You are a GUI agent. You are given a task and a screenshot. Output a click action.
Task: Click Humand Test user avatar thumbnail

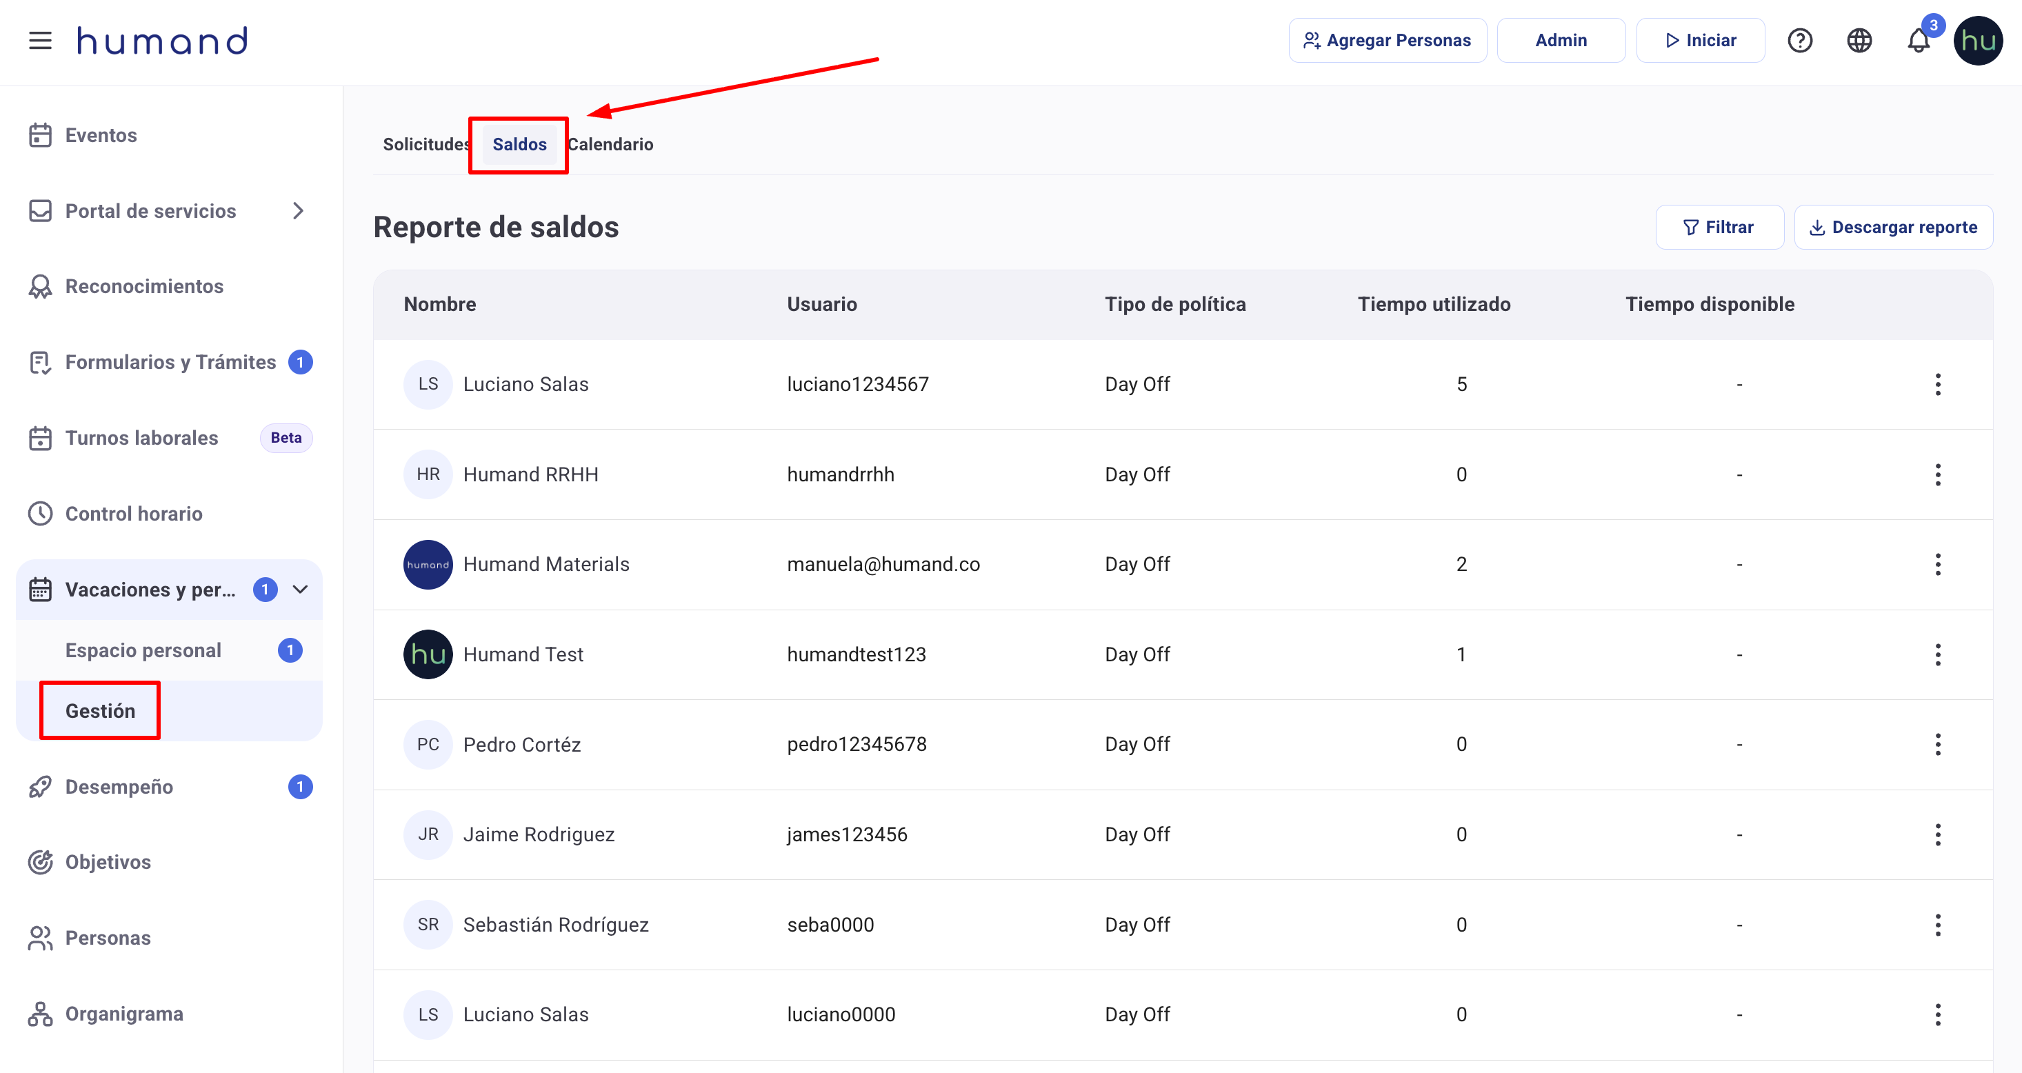428,654
